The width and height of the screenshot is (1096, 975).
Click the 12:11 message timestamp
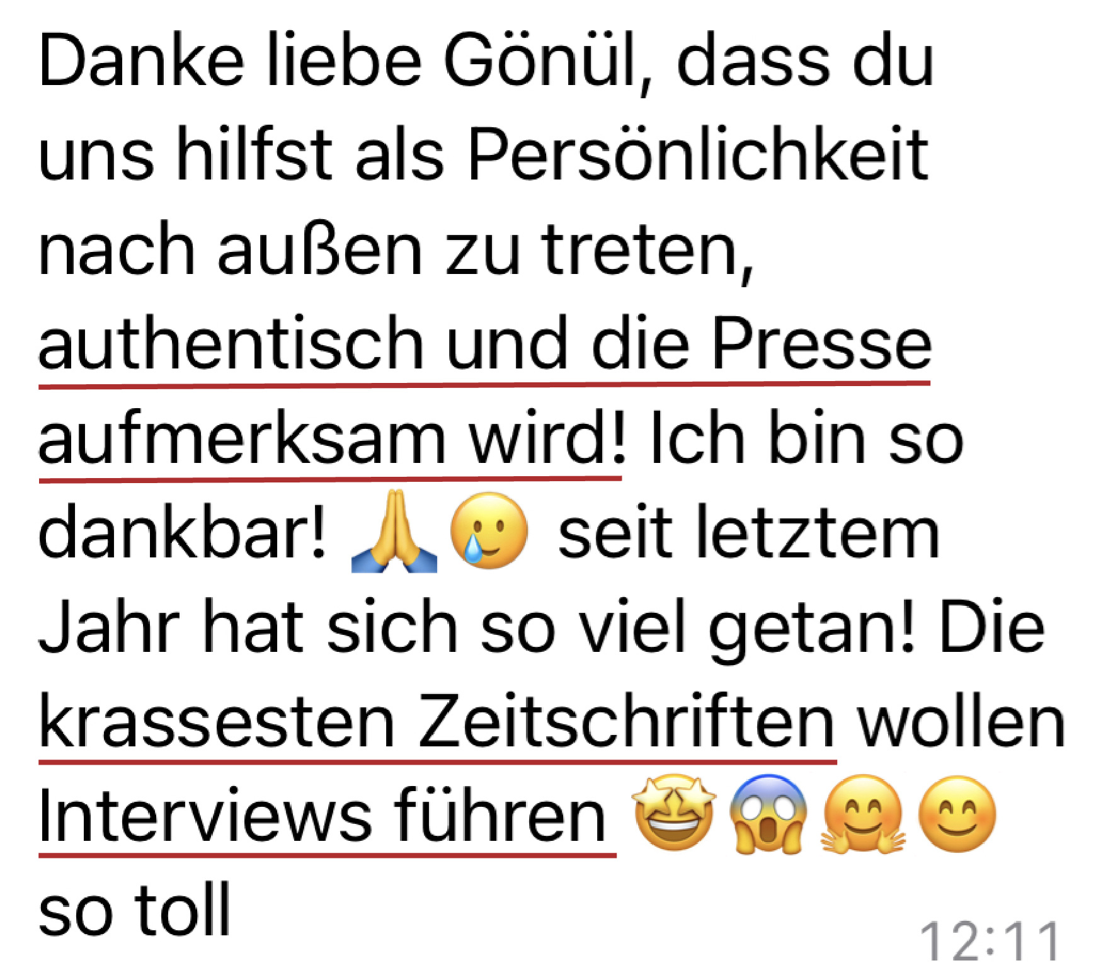coord(991,941)
